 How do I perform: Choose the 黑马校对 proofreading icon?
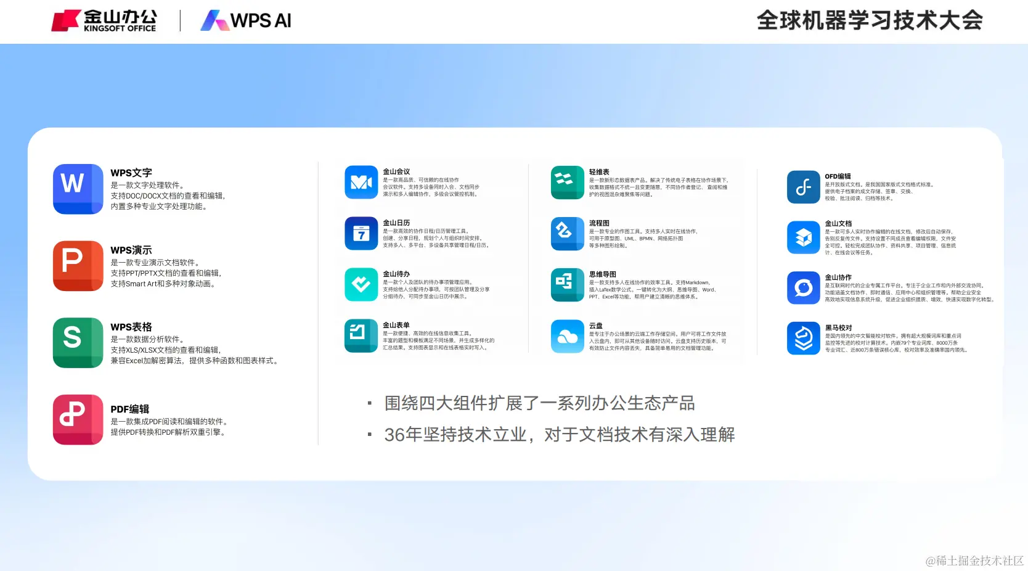pos(804,339)
